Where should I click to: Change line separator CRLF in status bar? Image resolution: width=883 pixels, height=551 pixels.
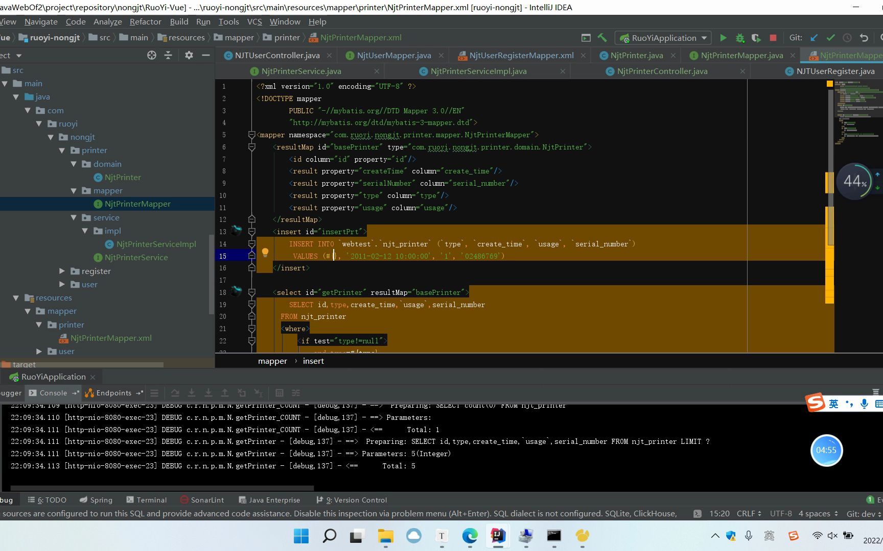(x=749, y=513)
